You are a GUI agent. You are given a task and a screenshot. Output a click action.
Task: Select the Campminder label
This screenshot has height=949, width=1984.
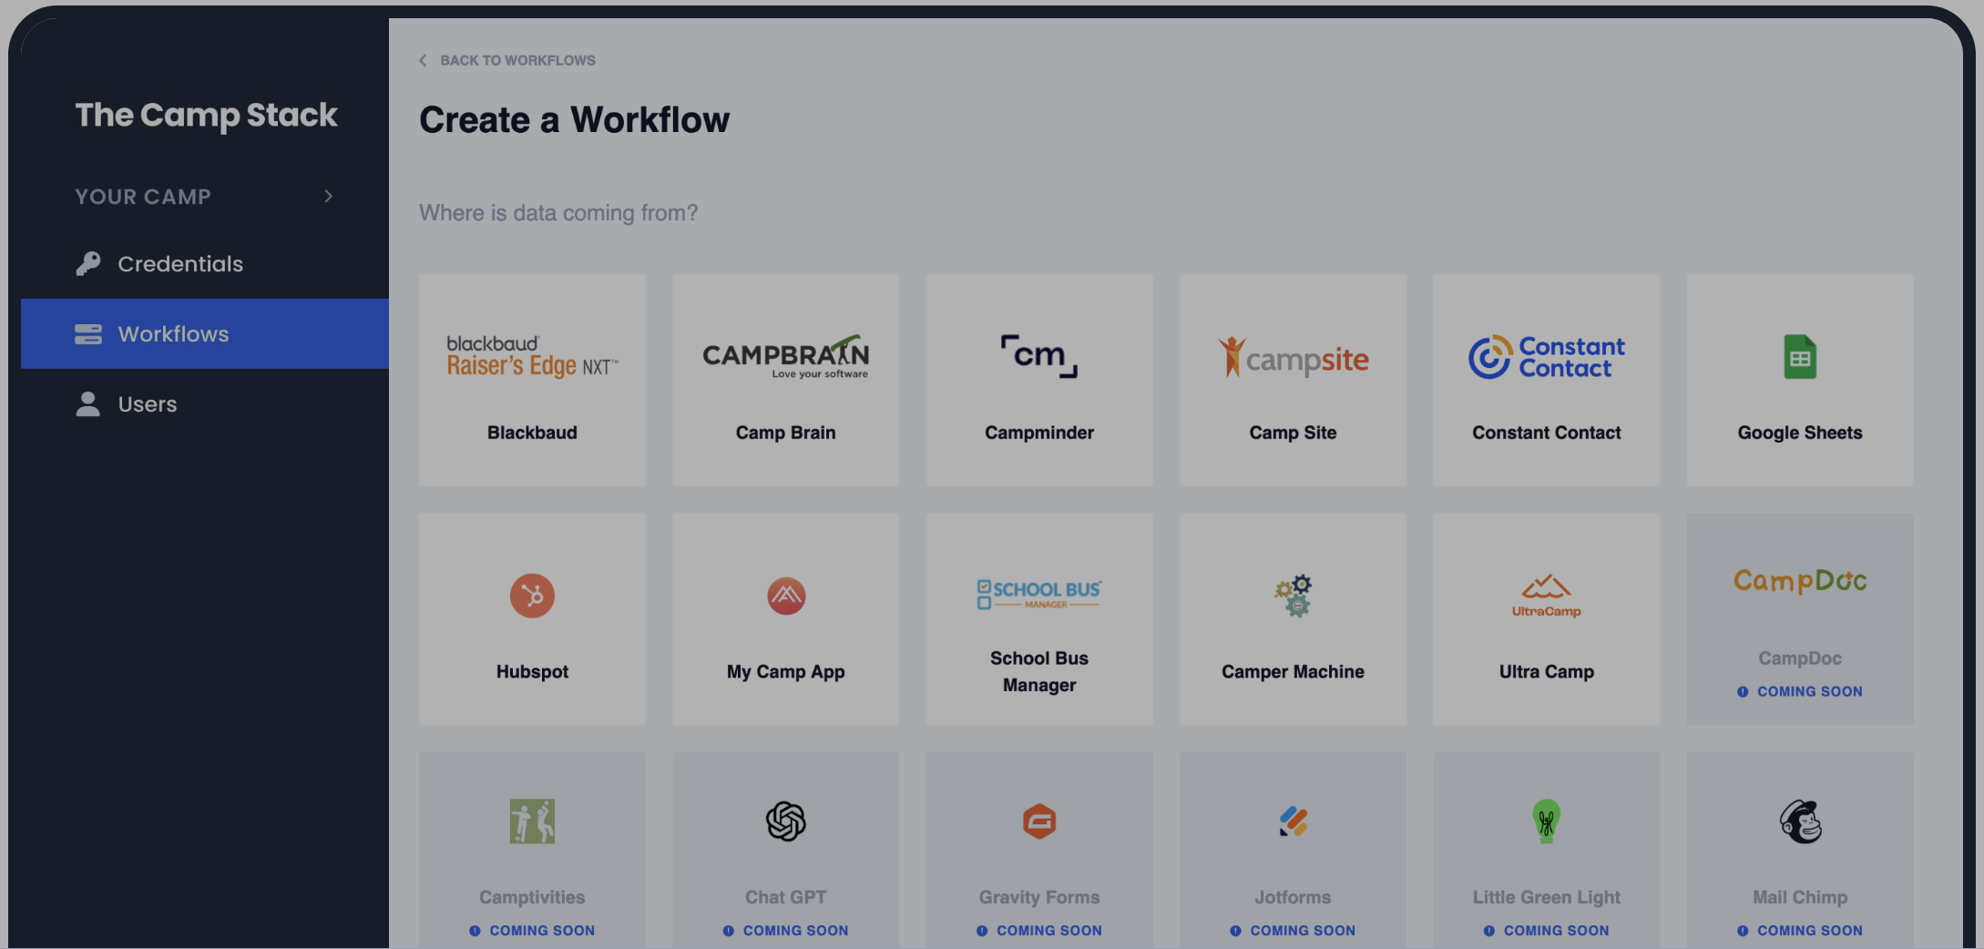(x=1039, y=433)
